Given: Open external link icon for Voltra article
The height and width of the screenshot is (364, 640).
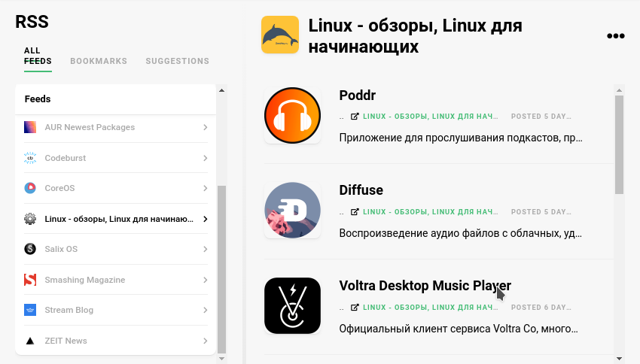Looking at the screenshot, I should coord(355,307).
